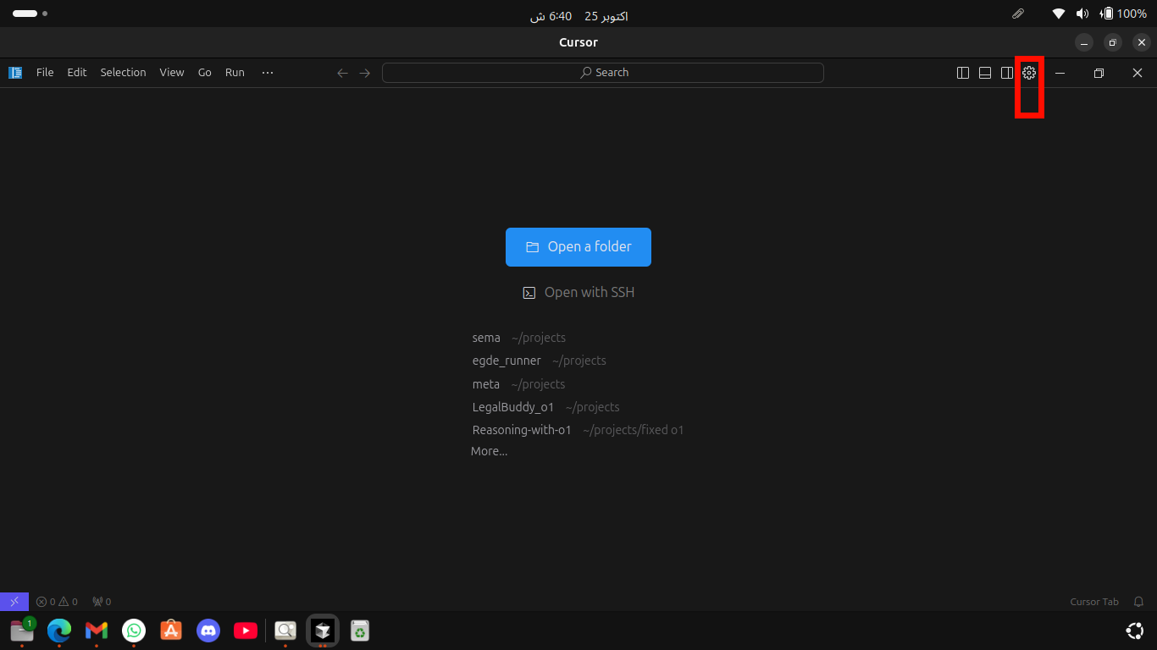The height and width of the screenshot is (650, 1157).
Task: Launch Microsoft Edge from dock
Action: point(59,631)
